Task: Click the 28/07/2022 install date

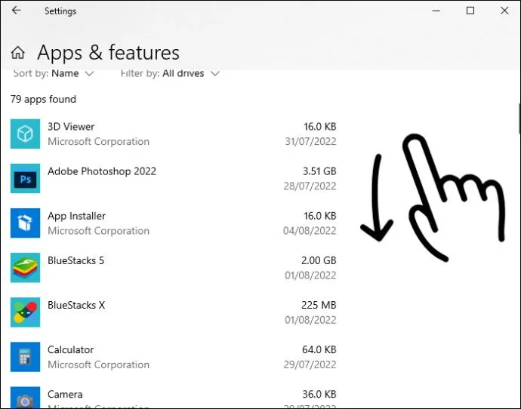Action: 310,186
